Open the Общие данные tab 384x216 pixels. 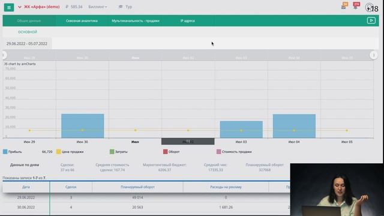click(29, 21)
